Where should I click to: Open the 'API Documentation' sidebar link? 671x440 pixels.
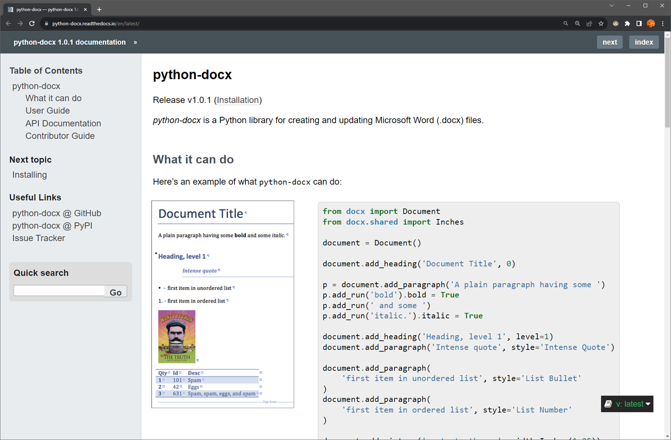[x=63, y=123]
